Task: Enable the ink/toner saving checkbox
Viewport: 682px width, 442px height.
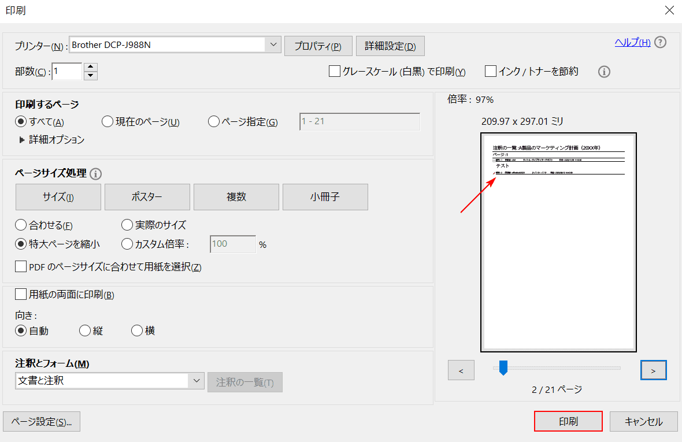Action: pyautogui.click(x=491, y=71)
